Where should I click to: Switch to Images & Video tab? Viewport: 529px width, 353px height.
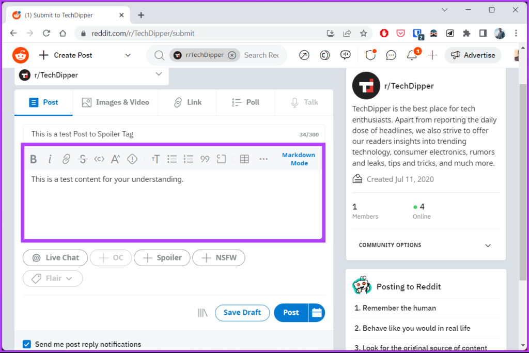115,102
